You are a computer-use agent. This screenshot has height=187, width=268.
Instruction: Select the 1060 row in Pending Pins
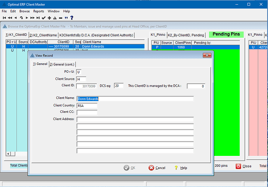click(x=181, y=47)
